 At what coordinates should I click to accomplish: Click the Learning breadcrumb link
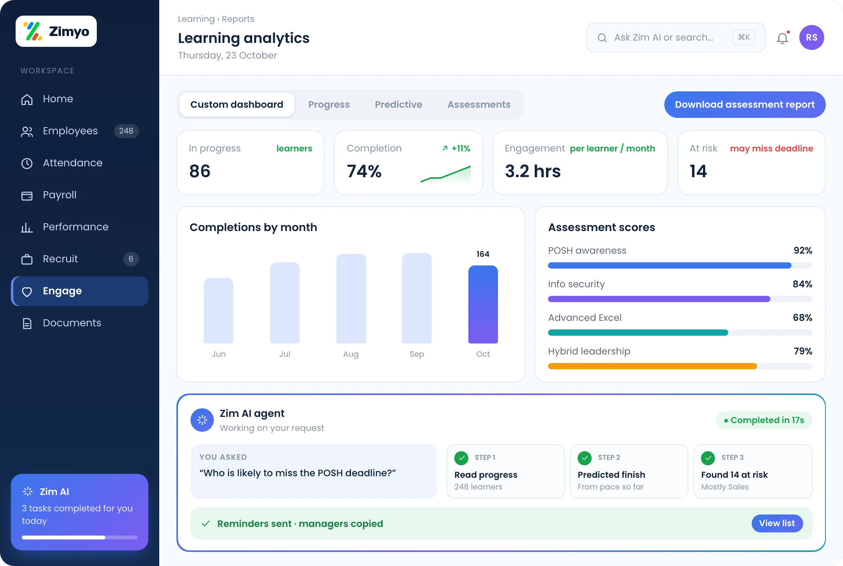[x=196, y=19]
